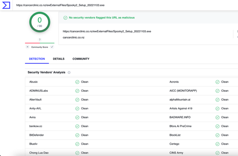Screen dimensions: 238x156
Task: Open the COMMUNITY tab
Action: 81,59
